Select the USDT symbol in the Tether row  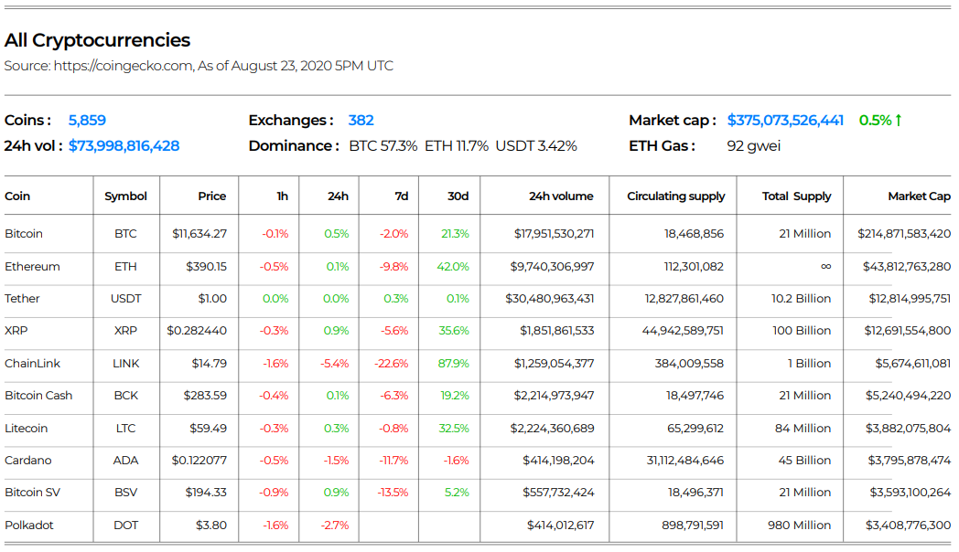coord(126,299)
